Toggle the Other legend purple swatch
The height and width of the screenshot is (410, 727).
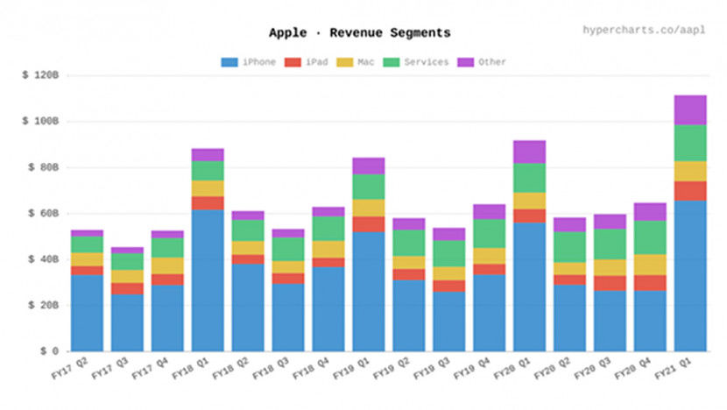pyautogui.click(x=465, y=62)
